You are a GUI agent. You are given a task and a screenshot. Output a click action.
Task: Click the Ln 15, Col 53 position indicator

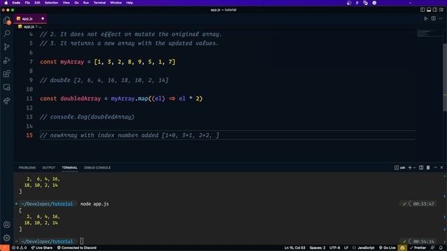pyautogui.click(x=295, y=248)
